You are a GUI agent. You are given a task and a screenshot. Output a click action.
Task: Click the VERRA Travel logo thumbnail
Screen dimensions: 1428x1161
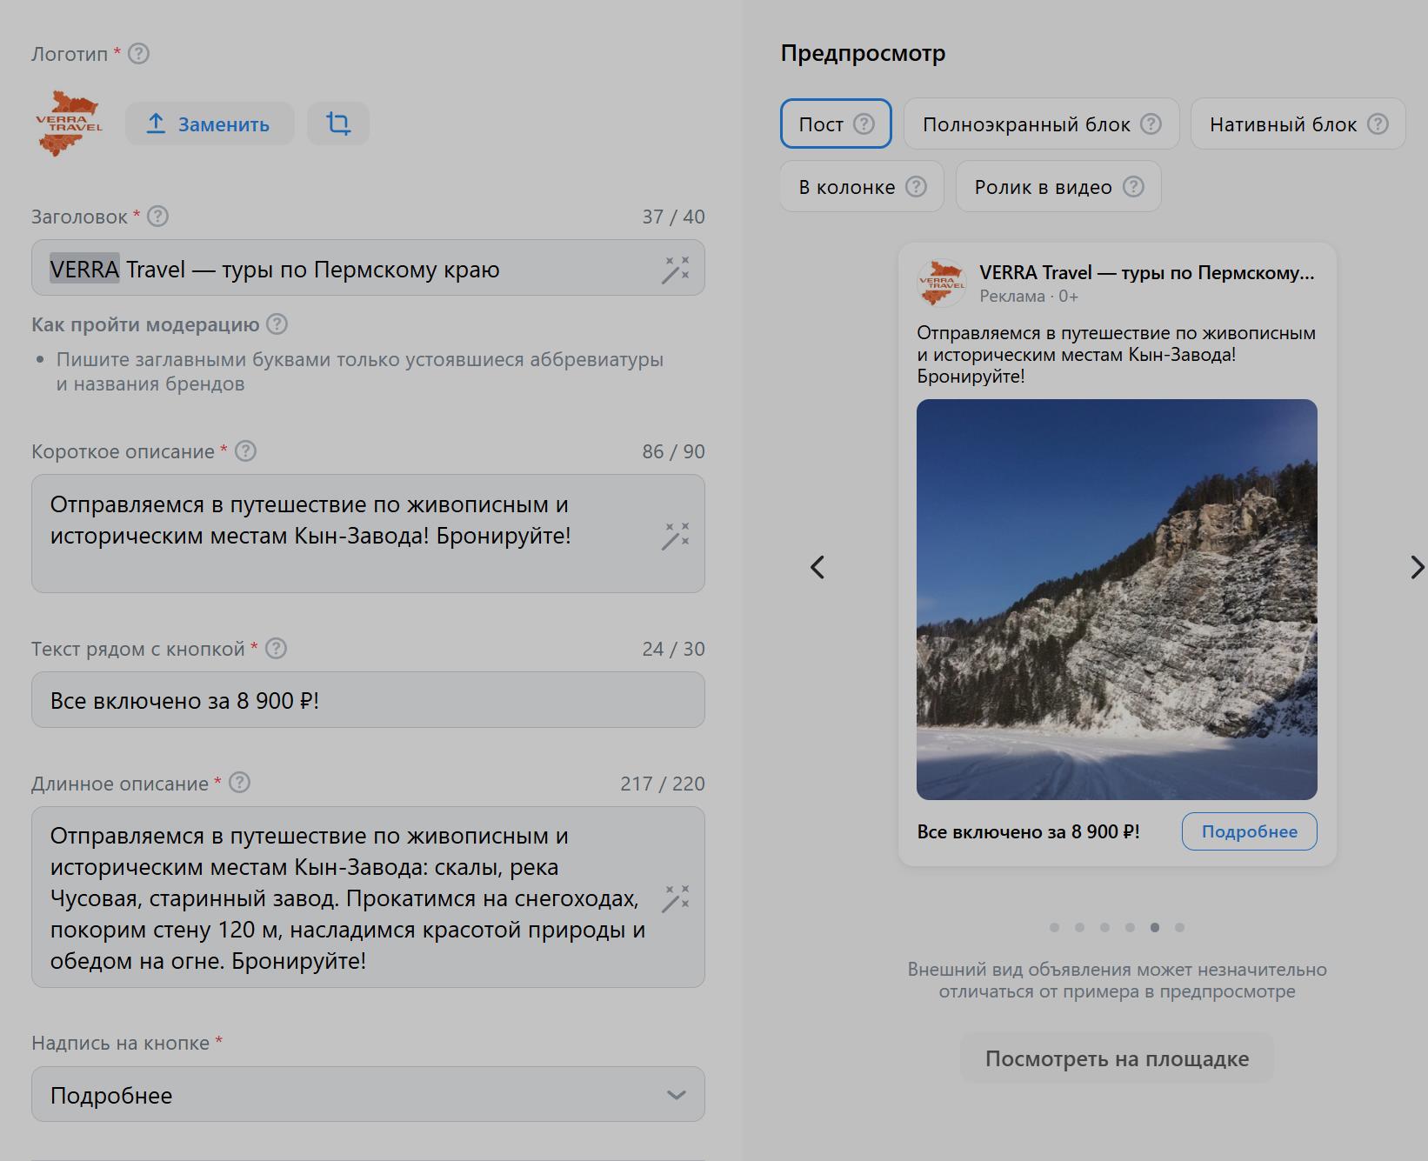pos(69,123)
